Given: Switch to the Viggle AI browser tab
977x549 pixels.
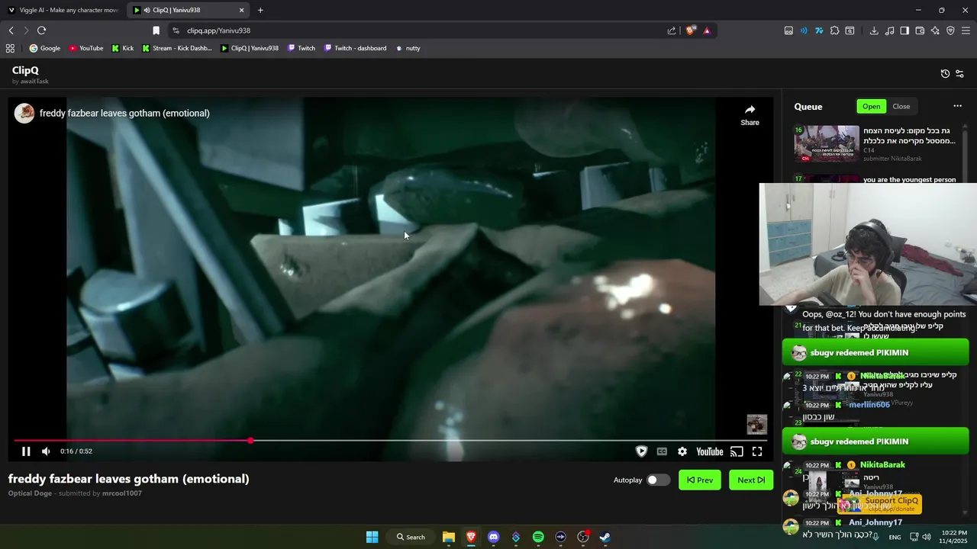Looking at the screenshot, I should 63,10.
